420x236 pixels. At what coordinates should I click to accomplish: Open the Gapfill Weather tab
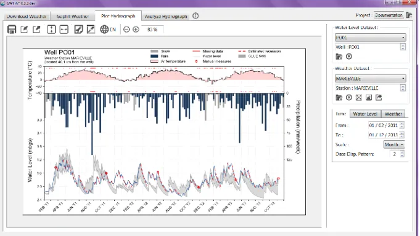click(x=72, y=16)
